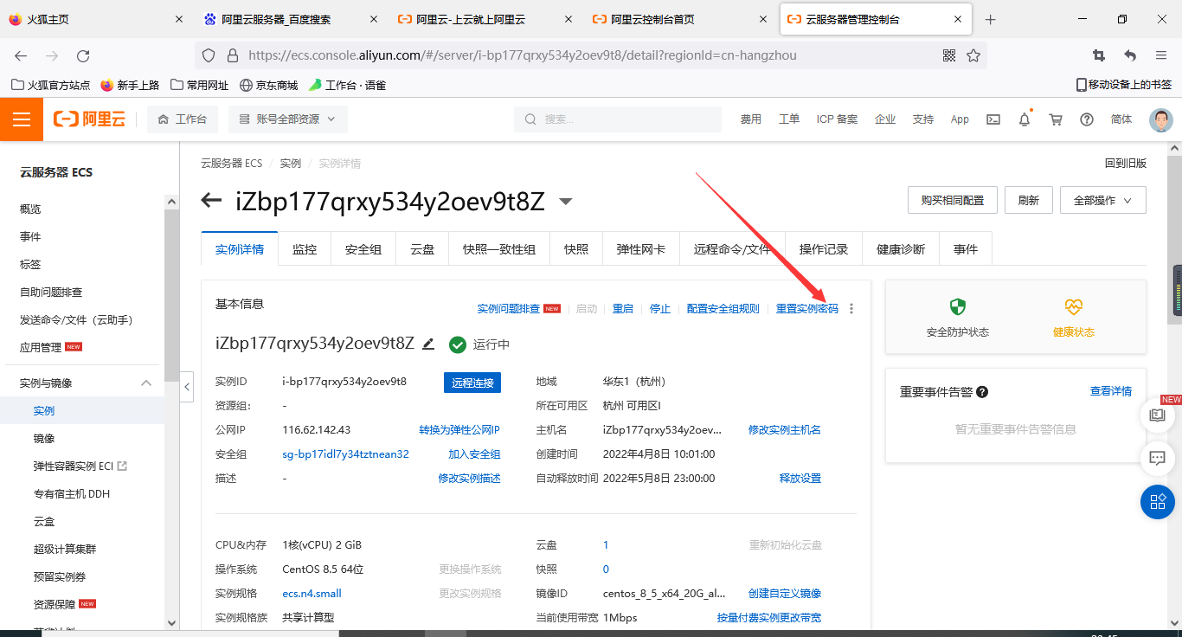
Task: Go back using the arrow beside instance name
Action: pyautogui.click(x=211, y=201)
